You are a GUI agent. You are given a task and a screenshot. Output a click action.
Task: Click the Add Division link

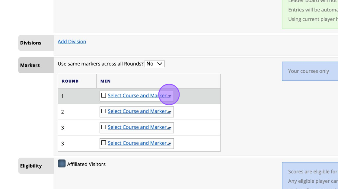pos(72,42)
